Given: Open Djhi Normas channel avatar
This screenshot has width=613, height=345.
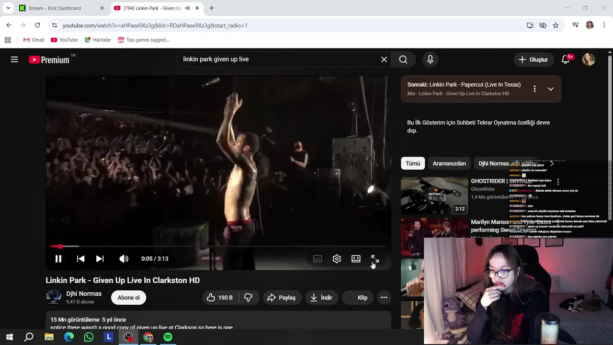Looking at the screenshot, I should point(54,298).
